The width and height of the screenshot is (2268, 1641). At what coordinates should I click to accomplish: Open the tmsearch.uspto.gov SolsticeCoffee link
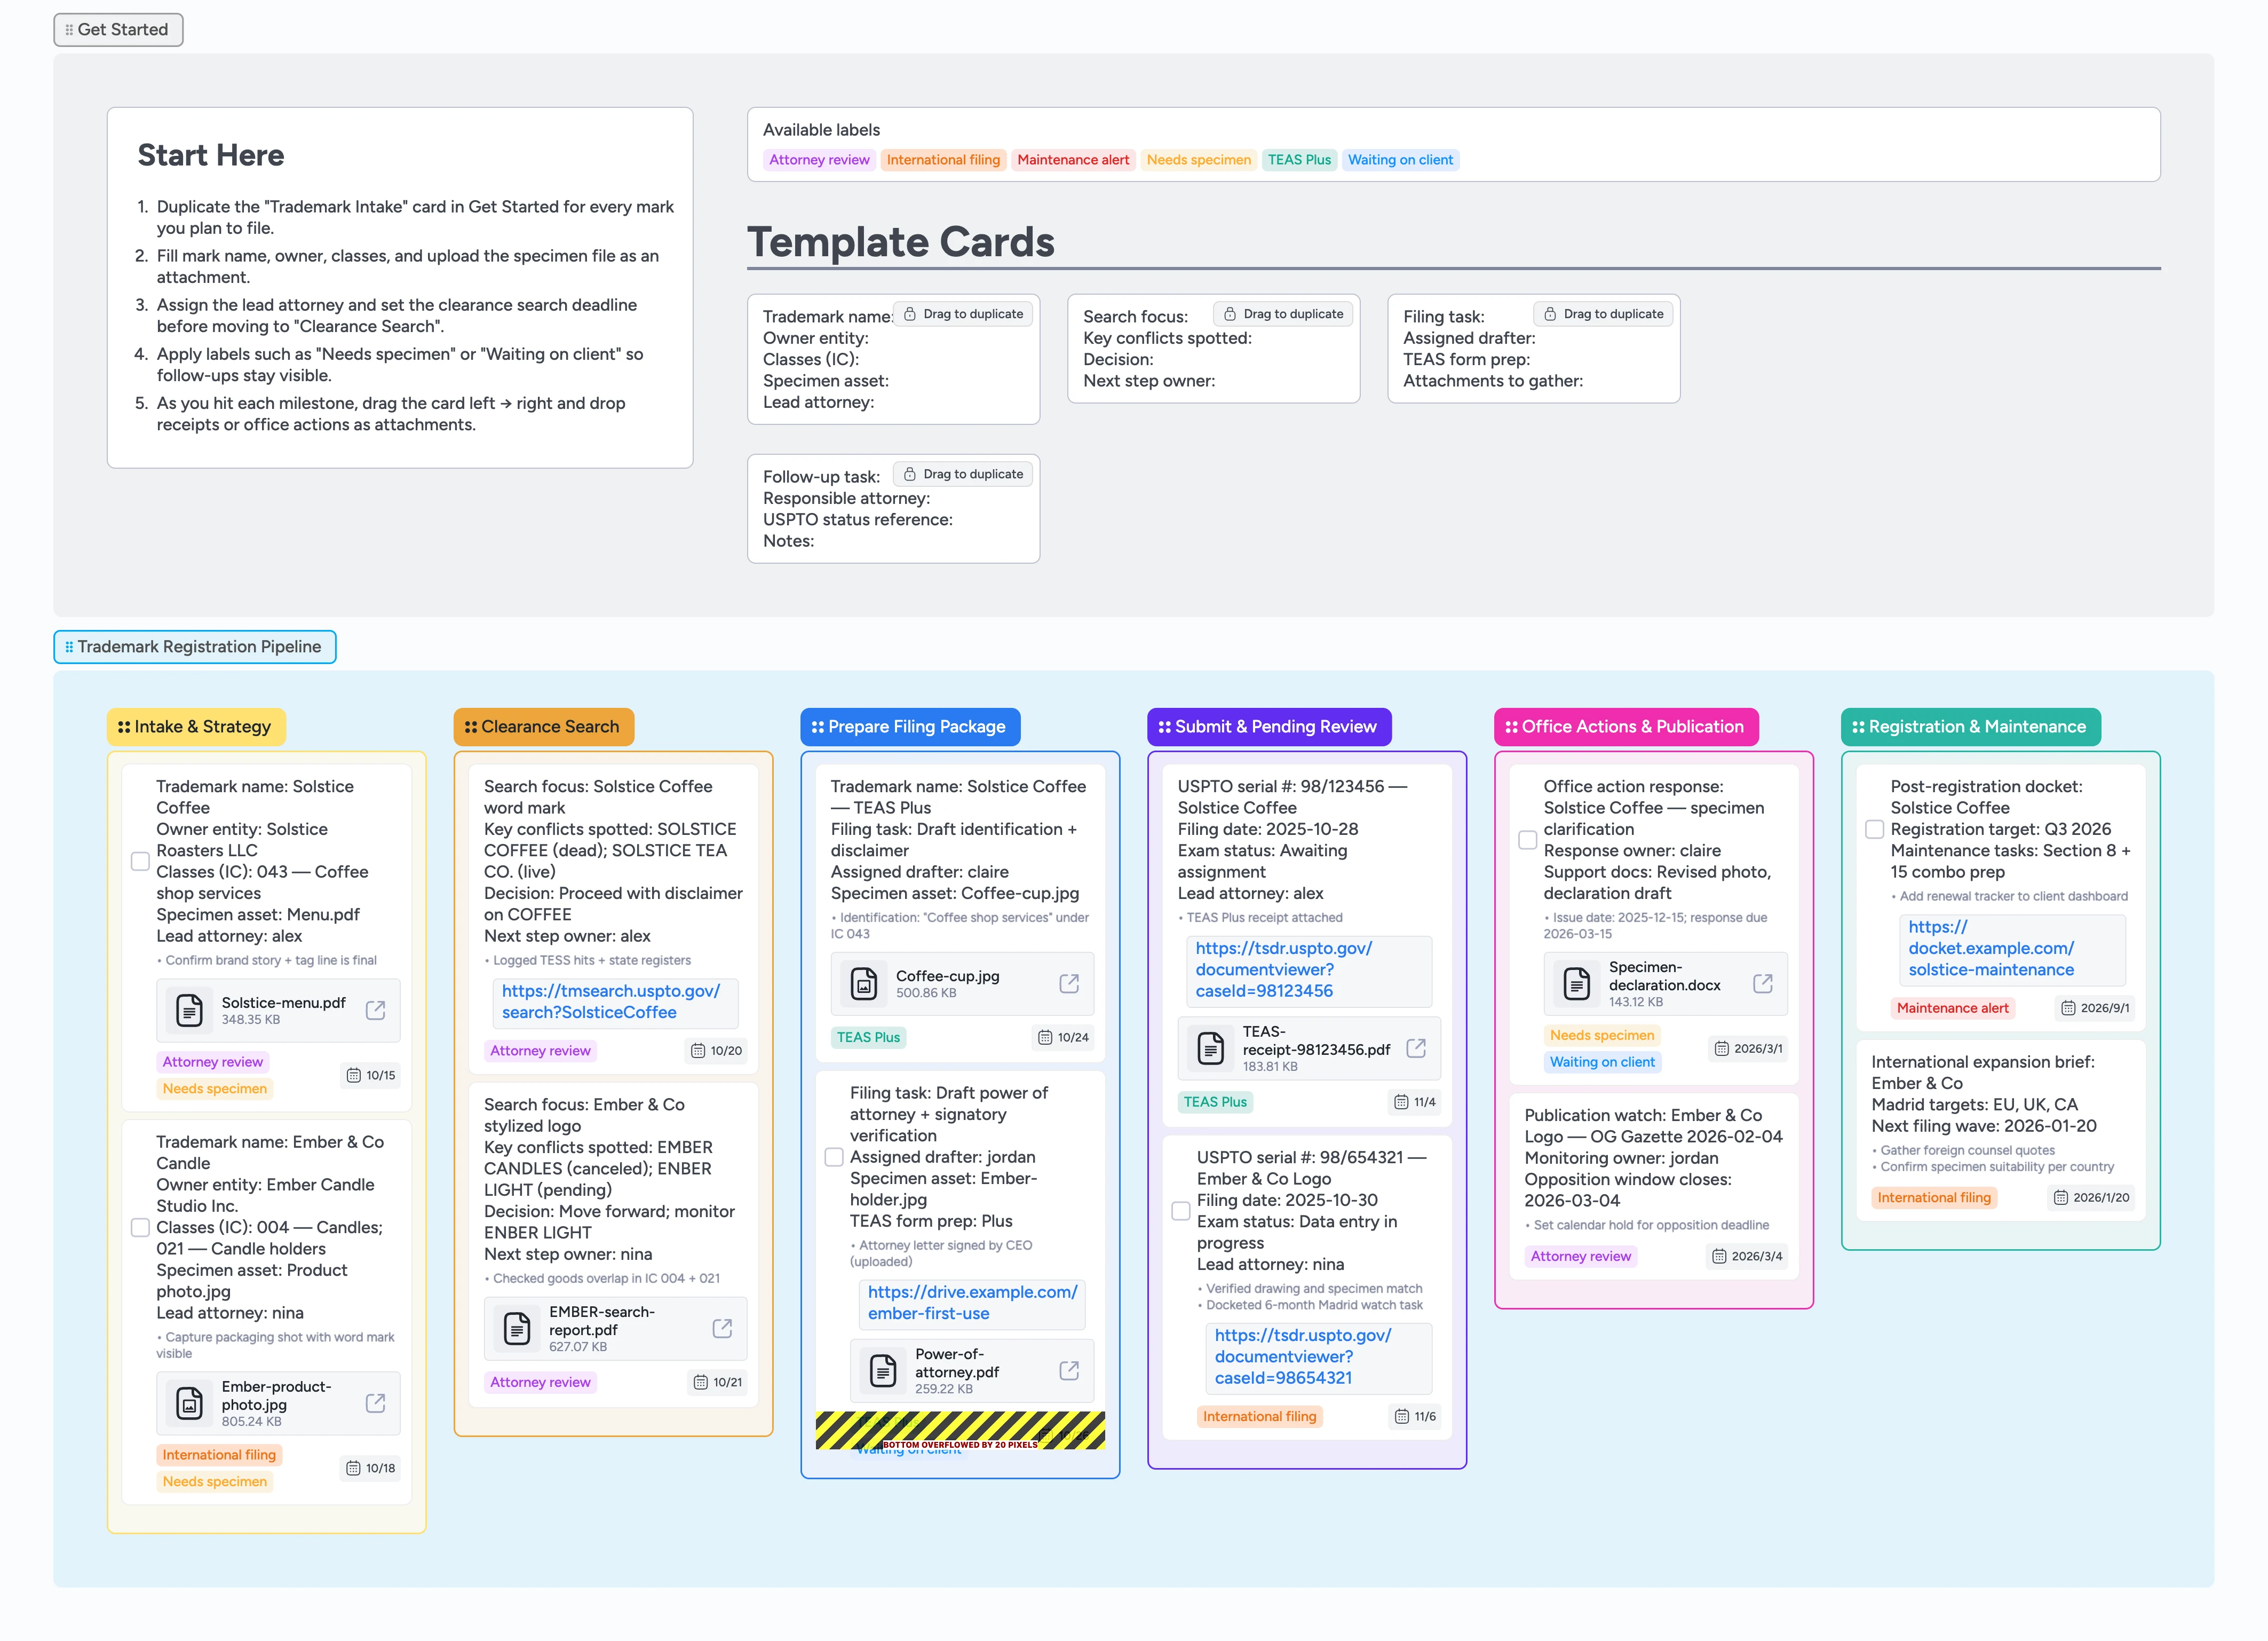point(610,1001)
